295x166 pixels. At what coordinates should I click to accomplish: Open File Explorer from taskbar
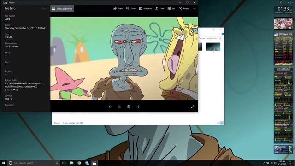[x=72, y=163]
